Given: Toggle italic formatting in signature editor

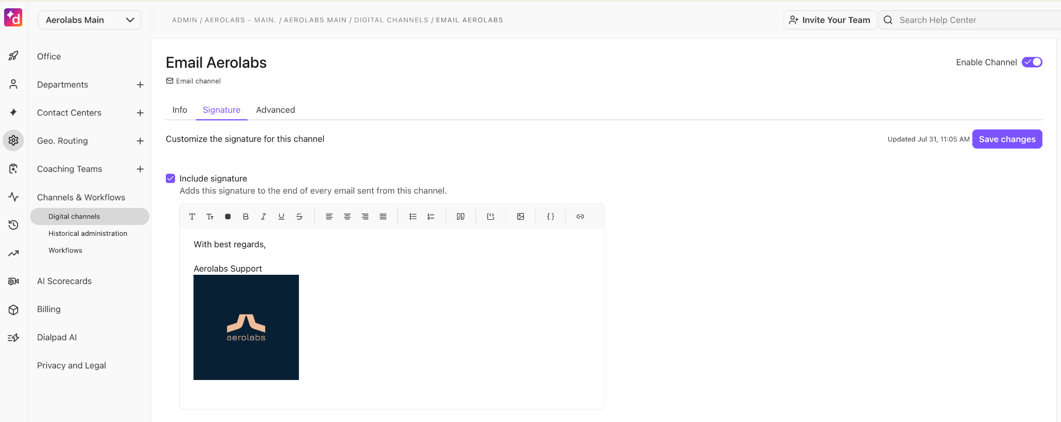Looking at the screenshot, I should (x=263, y=217).
